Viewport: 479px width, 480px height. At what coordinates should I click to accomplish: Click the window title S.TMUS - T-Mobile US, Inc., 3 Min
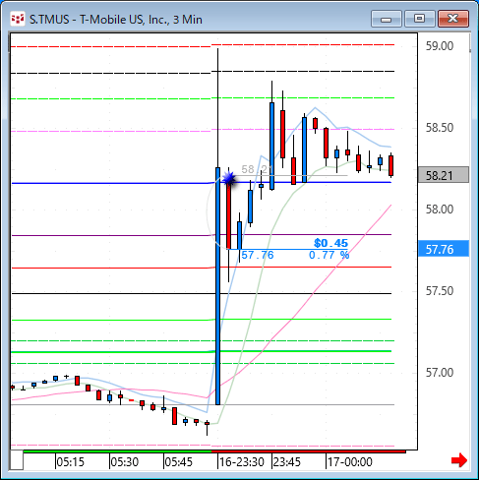tap(116, 20)
